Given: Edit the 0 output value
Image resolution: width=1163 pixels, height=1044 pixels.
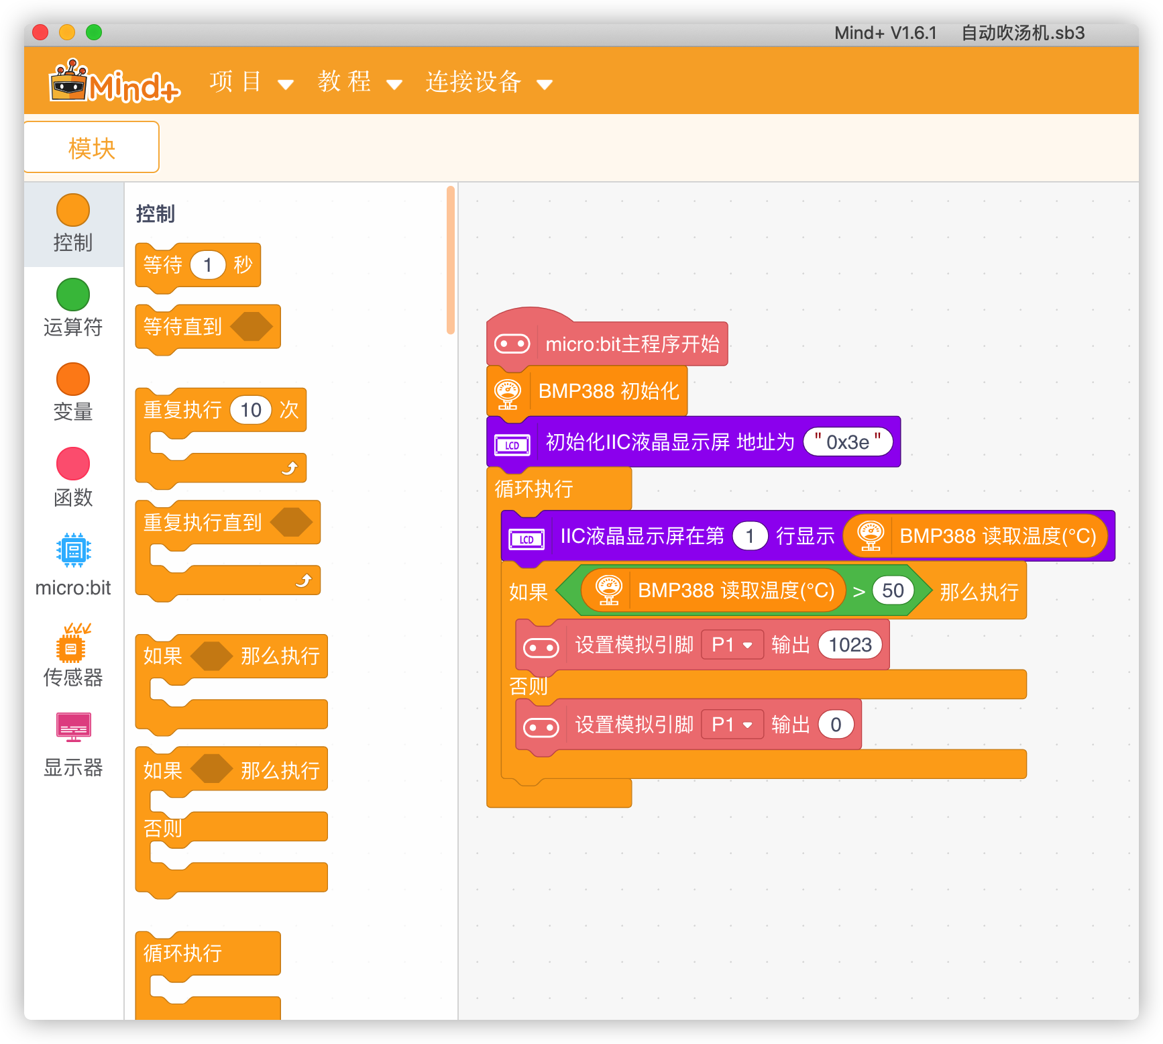Looking at the screenshot, I should point(836,725).
